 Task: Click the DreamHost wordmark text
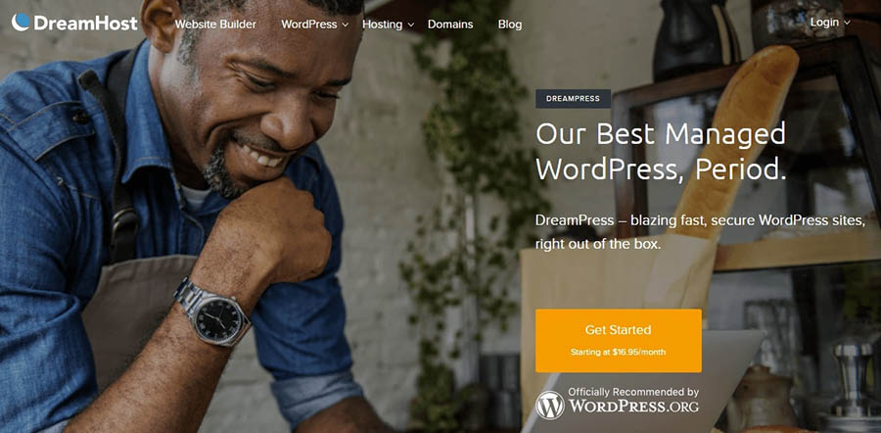coord(85,24)
